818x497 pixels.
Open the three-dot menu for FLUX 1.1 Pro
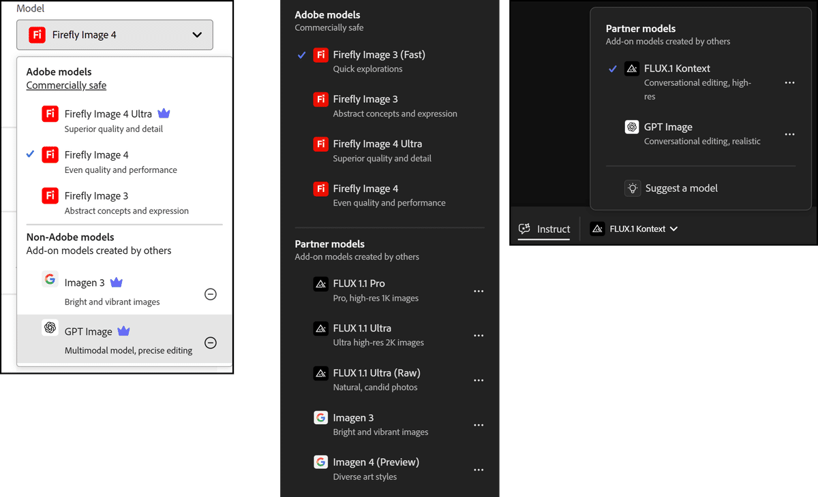click(x=479, y=291)
